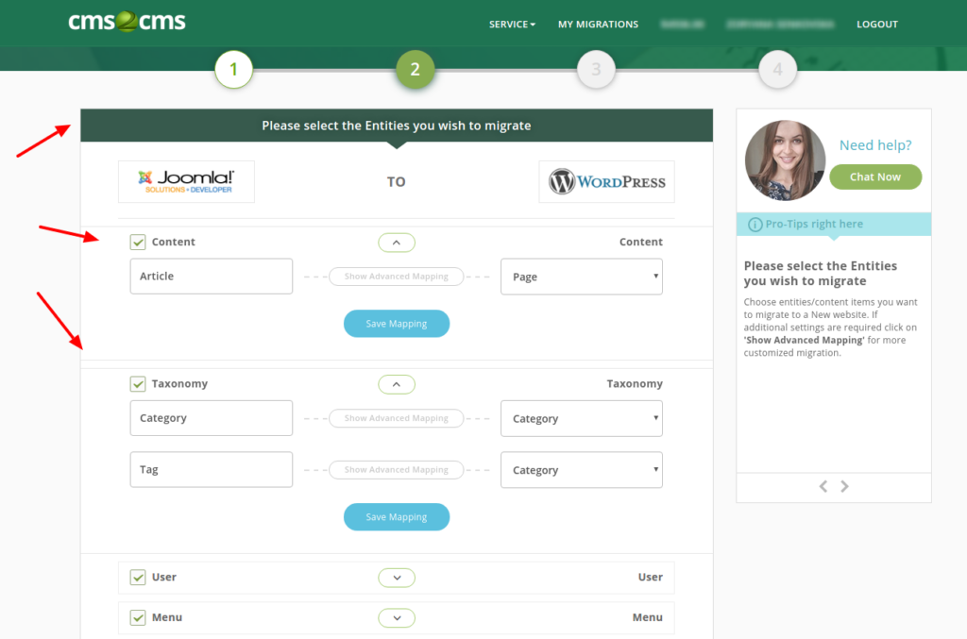This screenshot has height=639, width=967.
Task: Click the Category source field
Action: coord(212,418)
